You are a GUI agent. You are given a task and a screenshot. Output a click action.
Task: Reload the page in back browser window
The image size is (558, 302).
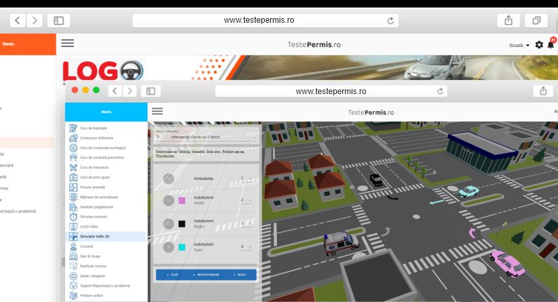(x=391, y=21)
